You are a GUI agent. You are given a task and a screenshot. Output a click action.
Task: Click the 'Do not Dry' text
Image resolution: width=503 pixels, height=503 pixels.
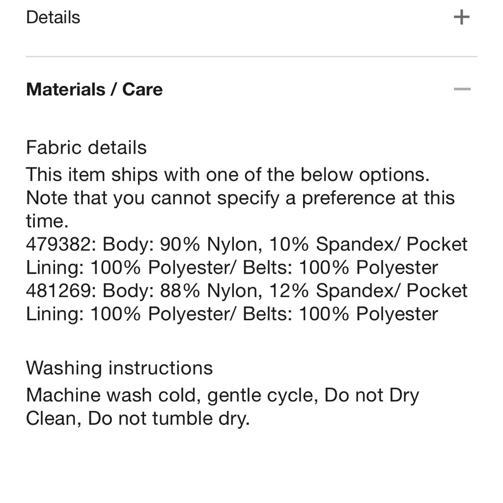(x=372, y=395)
